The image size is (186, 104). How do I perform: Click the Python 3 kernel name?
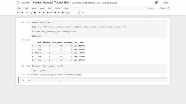tap(163, 8)
